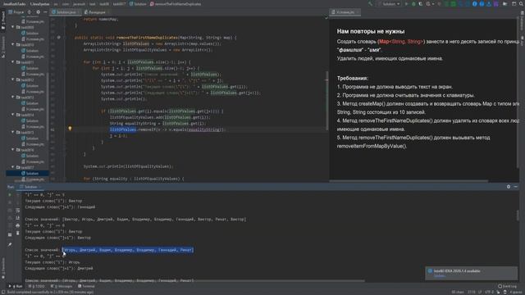Collapse the sixth task folder in tree
525x295 pixels.
pyautogui.click(x=13, y=115)
